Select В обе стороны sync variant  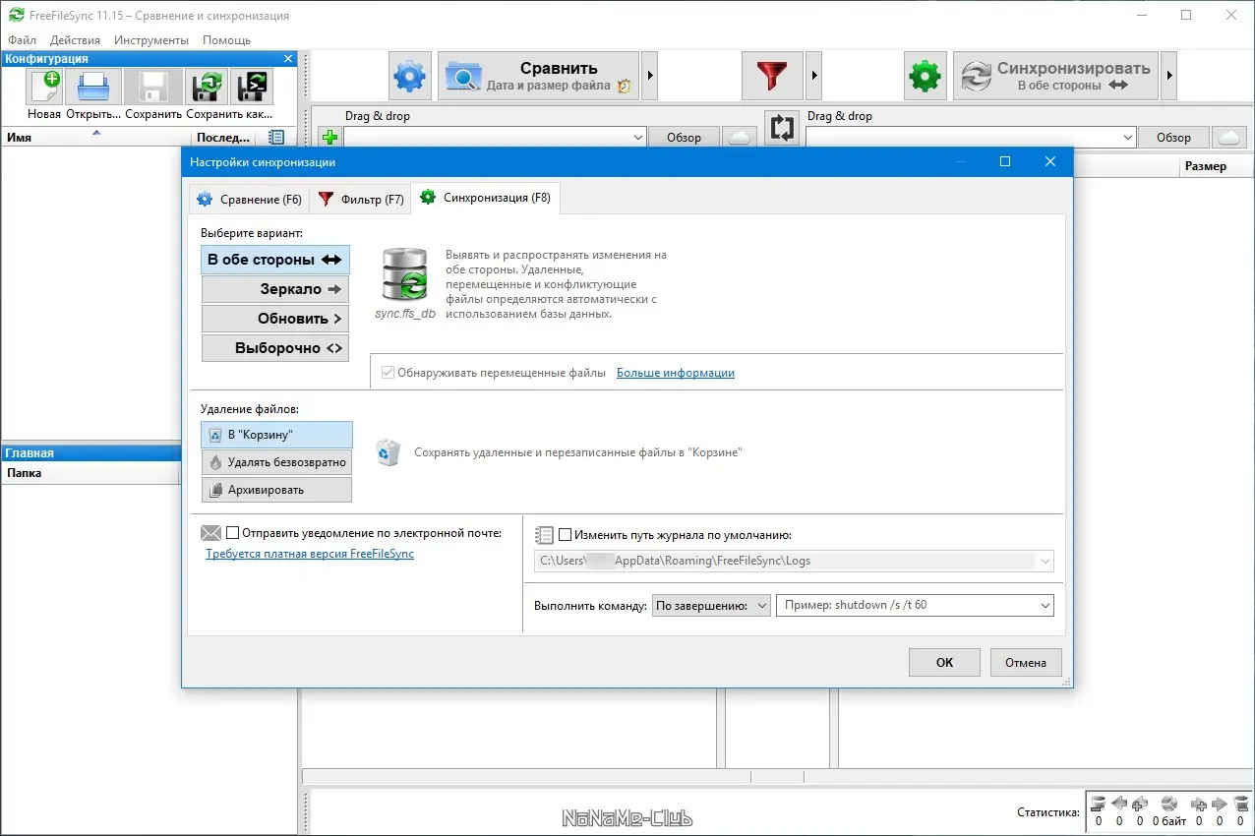(275, 260)
